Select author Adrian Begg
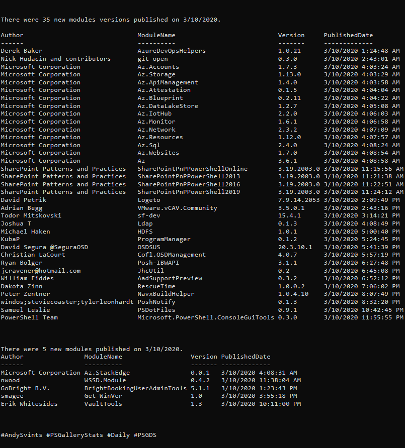 [22, 208]
